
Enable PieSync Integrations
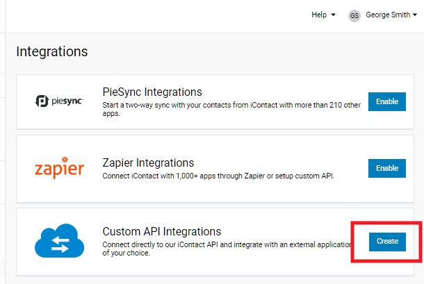click(387, 101)
